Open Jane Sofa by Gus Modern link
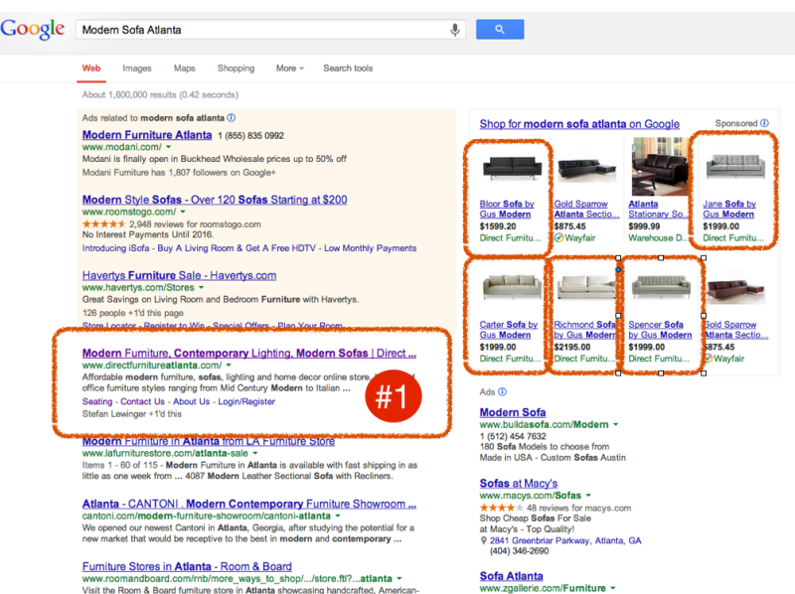Image resolution: width=795 pixels, height=594 pixels. click(x=729, y=209)
